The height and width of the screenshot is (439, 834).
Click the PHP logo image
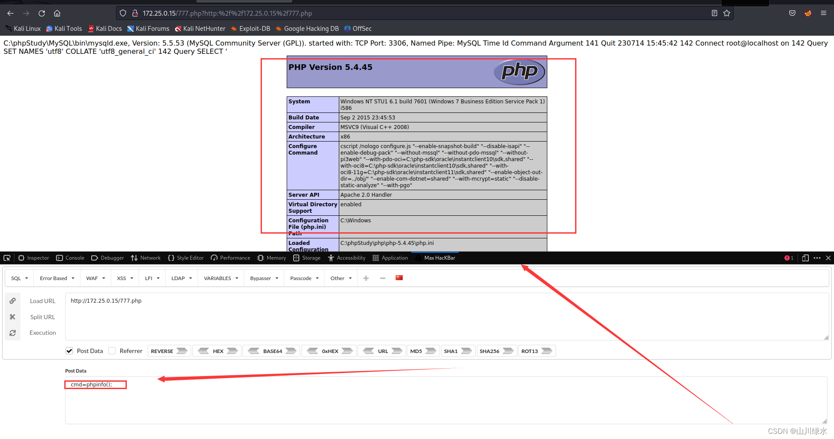(520, 72)
